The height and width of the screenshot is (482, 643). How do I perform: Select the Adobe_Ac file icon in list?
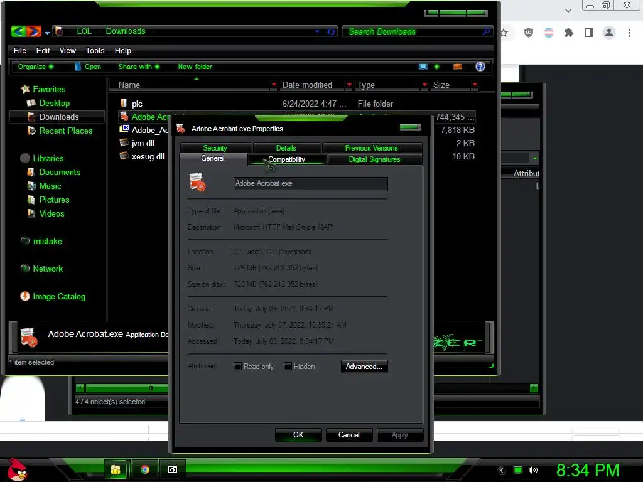[x=124, y=129]
